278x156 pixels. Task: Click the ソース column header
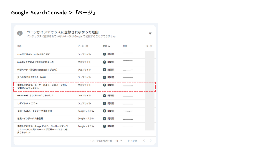[x=81, y=46]
